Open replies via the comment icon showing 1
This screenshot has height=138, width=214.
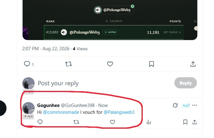point(29,64)
